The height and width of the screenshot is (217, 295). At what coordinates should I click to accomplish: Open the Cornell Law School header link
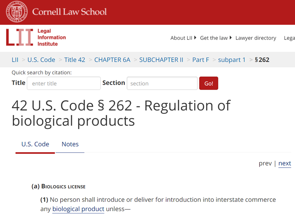pyautogui.click(x=69, y=12)
